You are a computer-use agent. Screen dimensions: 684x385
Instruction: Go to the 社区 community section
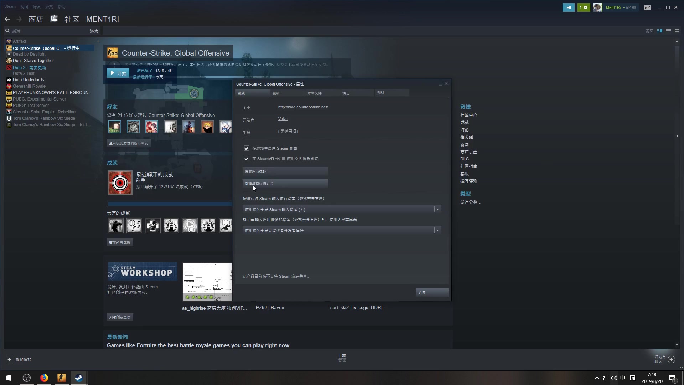pos(72,19)
